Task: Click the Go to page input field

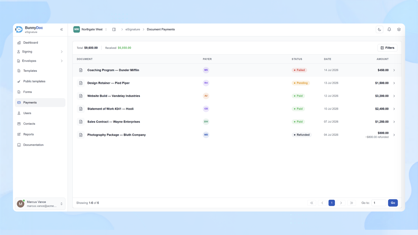Action: click(x=379, y=203)
